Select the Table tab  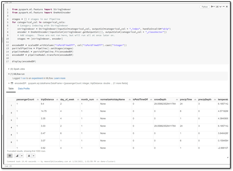coord(11,89)
